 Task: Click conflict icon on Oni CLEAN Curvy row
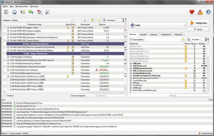(68, 76)
